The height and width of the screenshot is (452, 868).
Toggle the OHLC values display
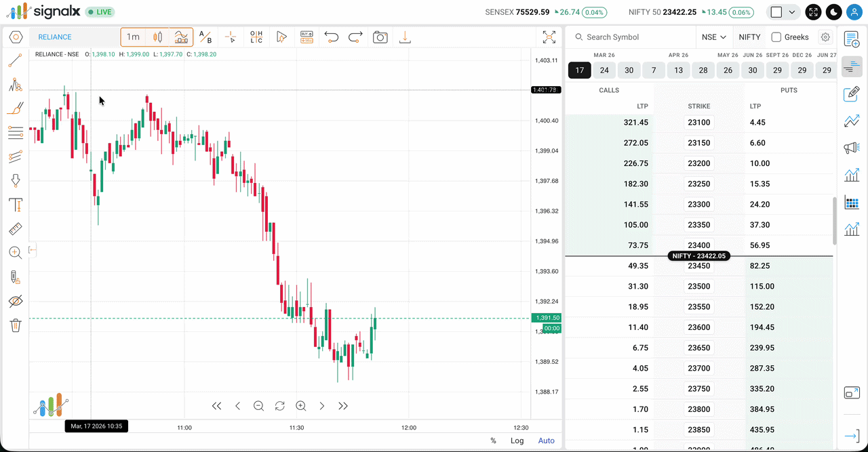coord(256,37)
